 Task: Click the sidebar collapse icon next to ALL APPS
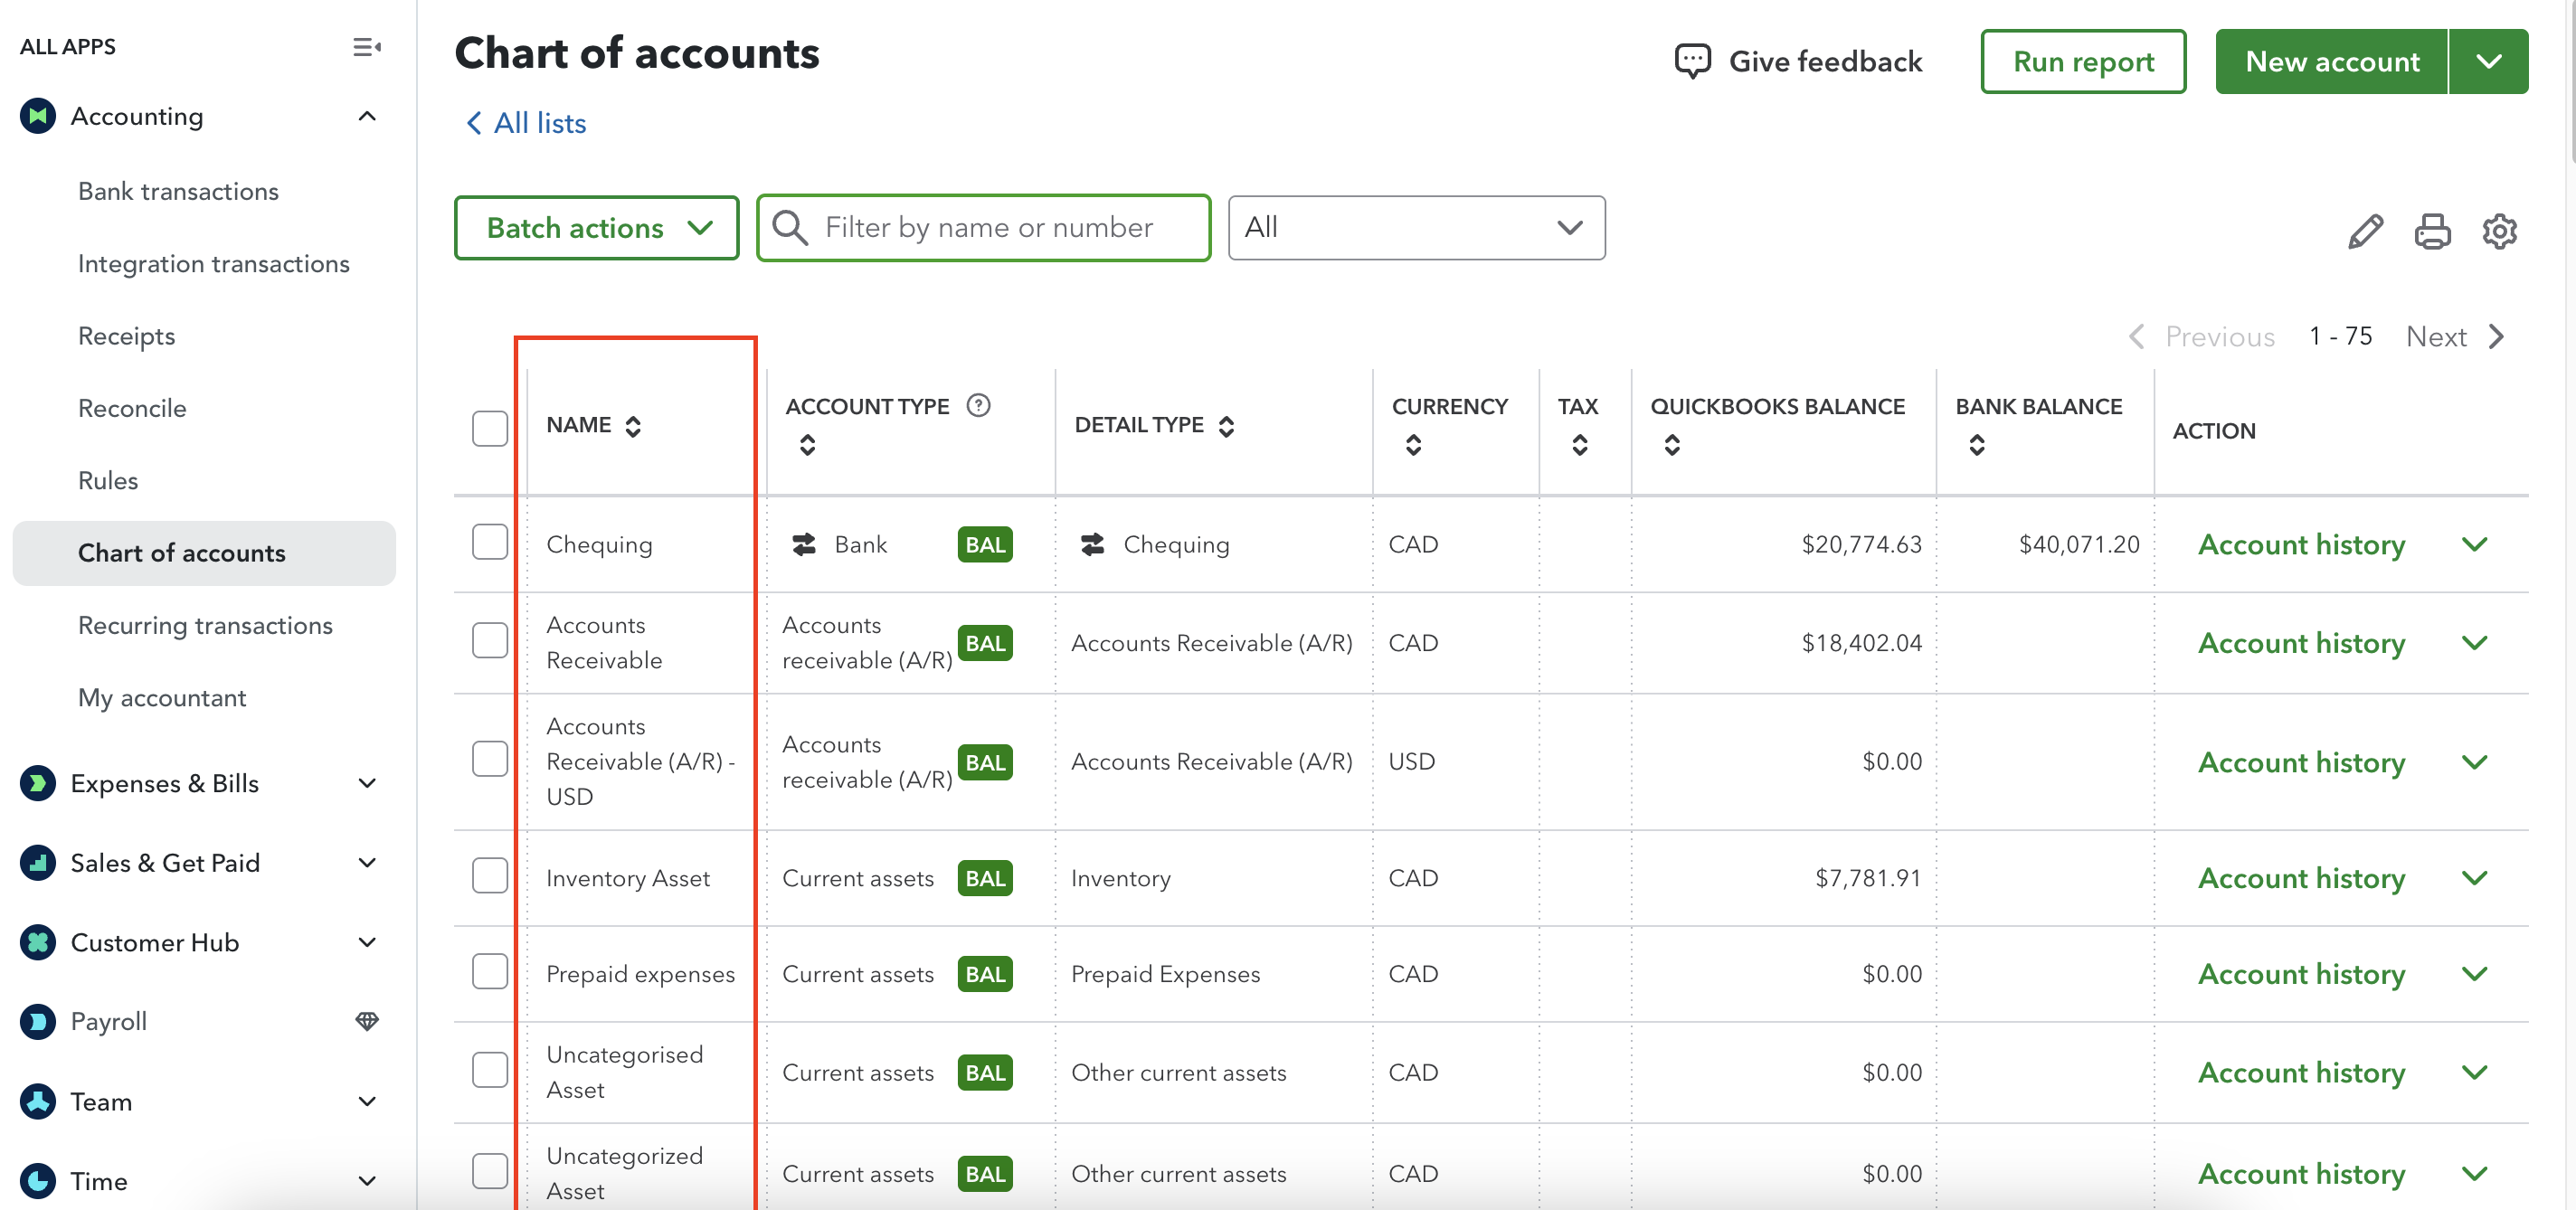tap(366, 46)
